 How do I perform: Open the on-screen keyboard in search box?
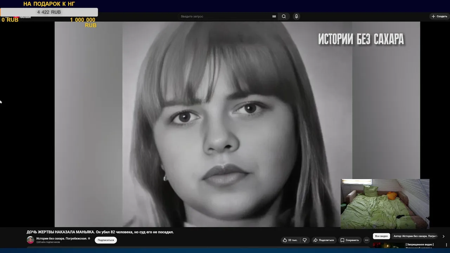pos(274,17)
